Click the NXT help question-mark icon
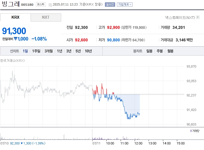The image size is (204, 150). (x=198, y=17)
